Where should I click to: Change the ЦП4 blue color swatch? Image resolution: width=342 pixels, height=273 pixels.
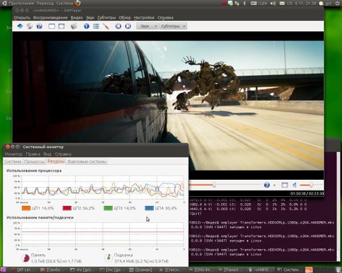149,208
